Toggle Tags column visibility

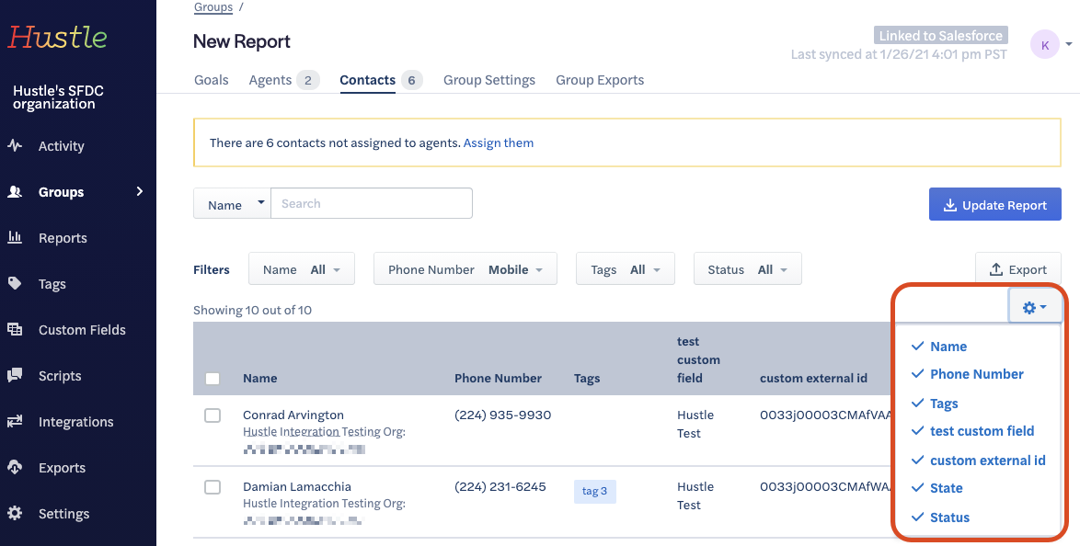click(x=935, y=404)
